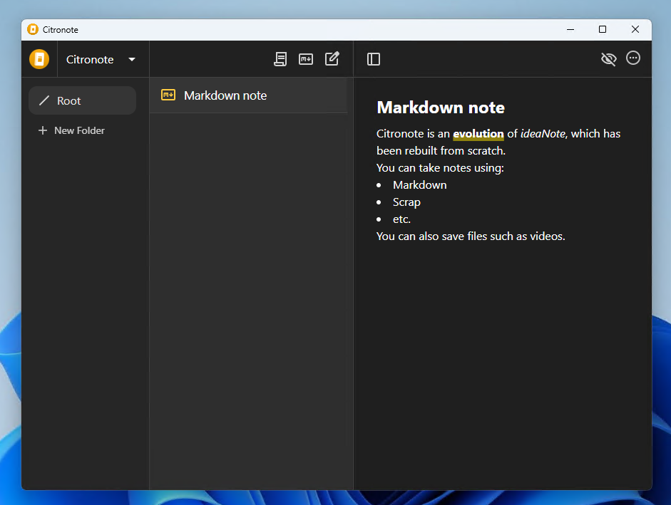
Task: Click the slash icon beside Root
Action: (x=44, y=101)
